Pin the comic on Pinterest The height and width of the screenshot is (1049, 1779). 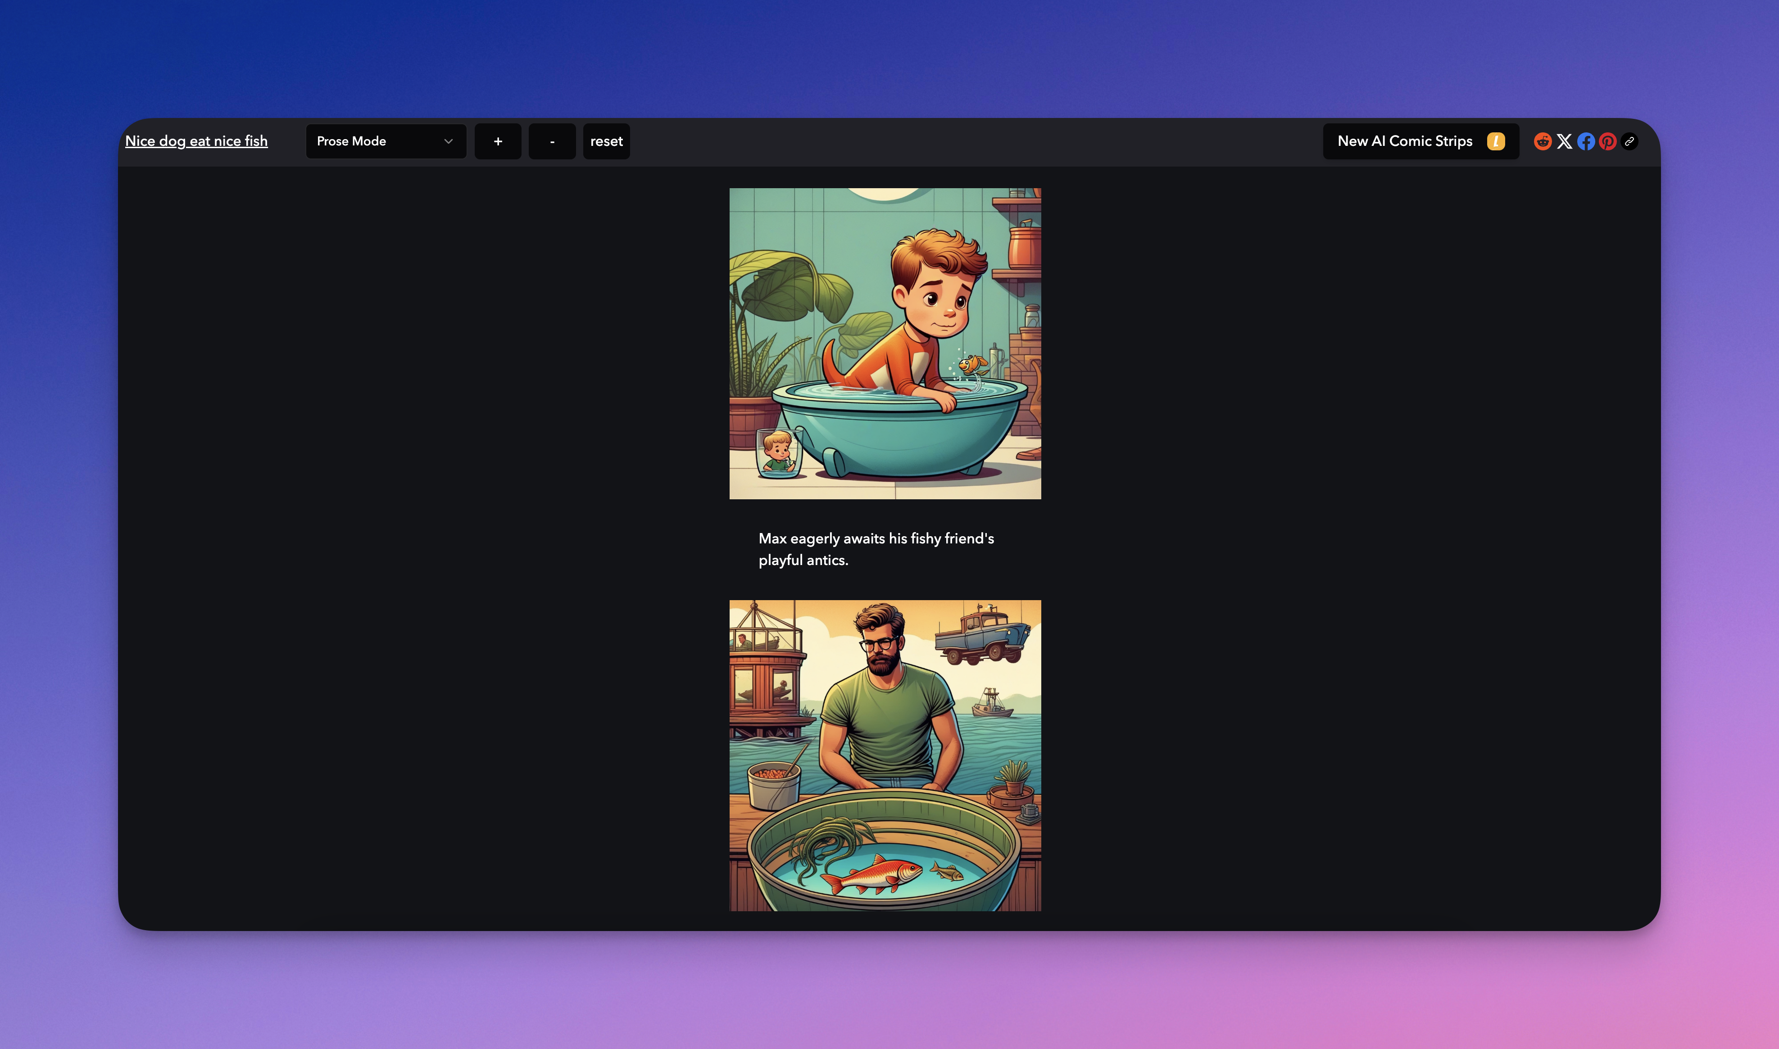point(1607,141)
